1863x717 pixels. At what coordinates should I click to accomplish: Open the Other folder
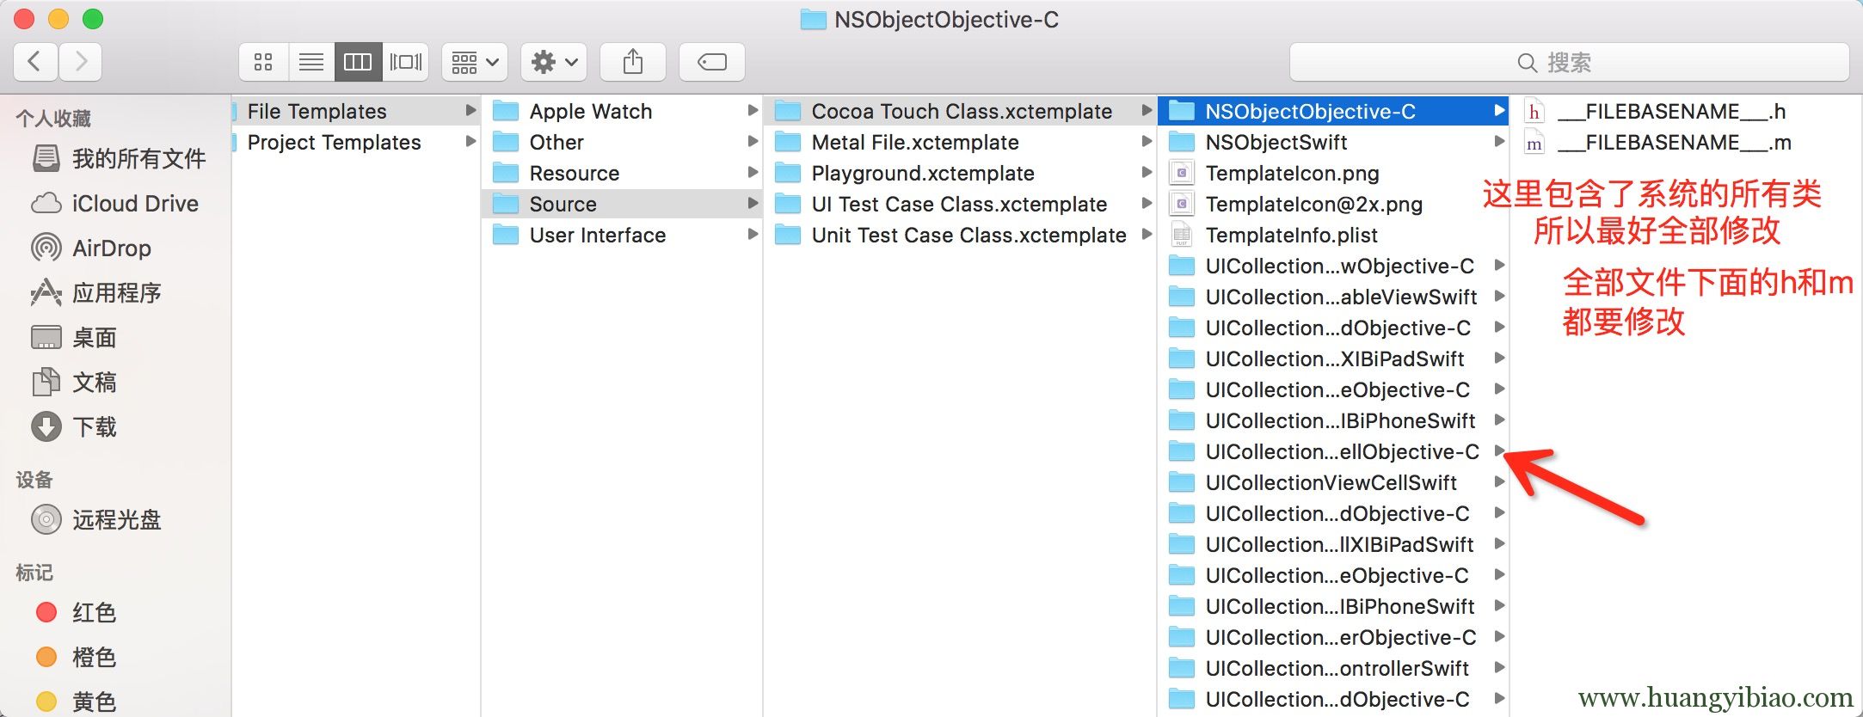click(622, 143)
